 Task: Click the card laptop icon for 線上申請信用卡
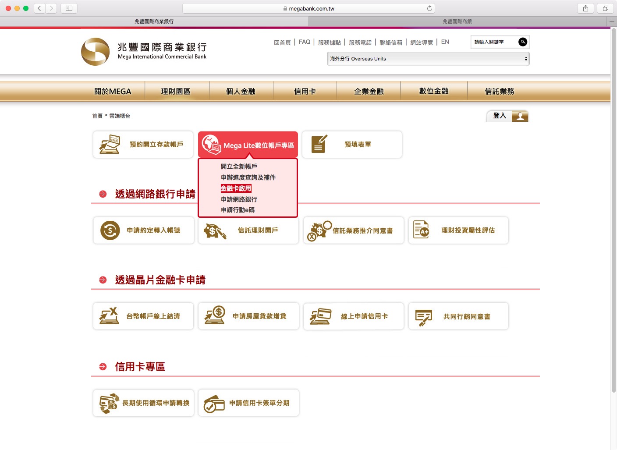coord(320,316)
